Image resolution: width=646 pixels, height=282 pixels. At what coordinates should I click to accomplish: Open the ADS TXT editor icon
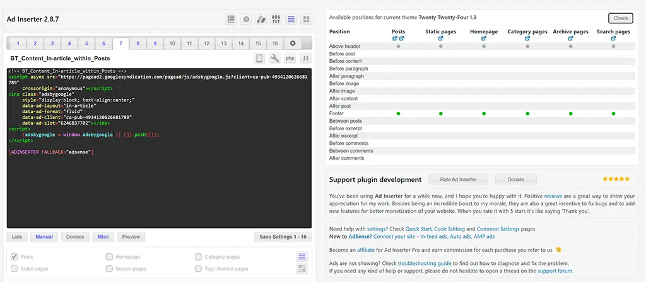pos(276,20)
